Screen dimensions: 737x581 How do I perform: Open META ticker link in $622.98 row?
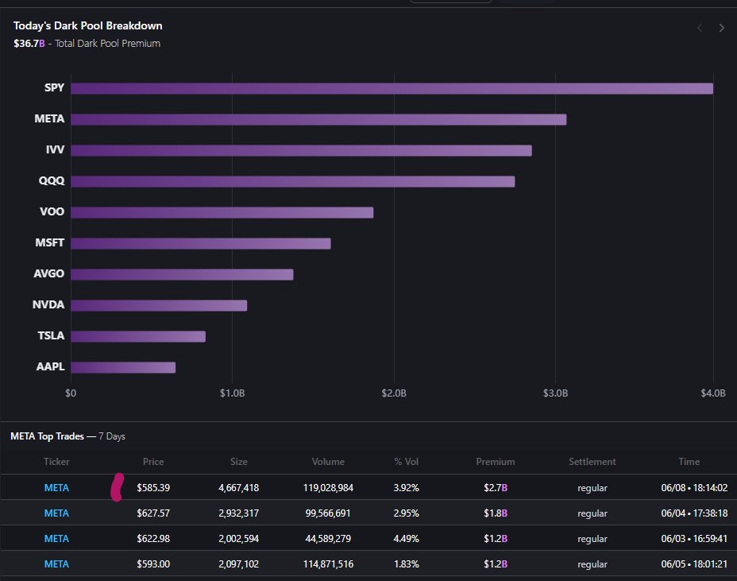(x=56, y=539)
